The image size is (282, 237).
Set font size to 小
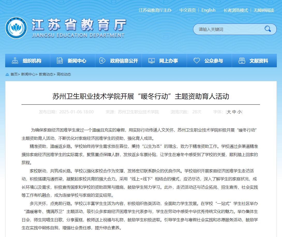[239, 112]
